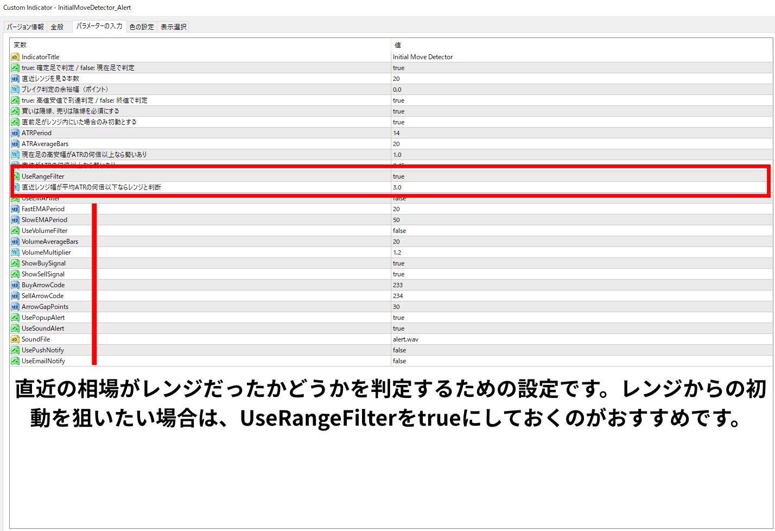Click the icon next to FastEMAPeriod

15,209
